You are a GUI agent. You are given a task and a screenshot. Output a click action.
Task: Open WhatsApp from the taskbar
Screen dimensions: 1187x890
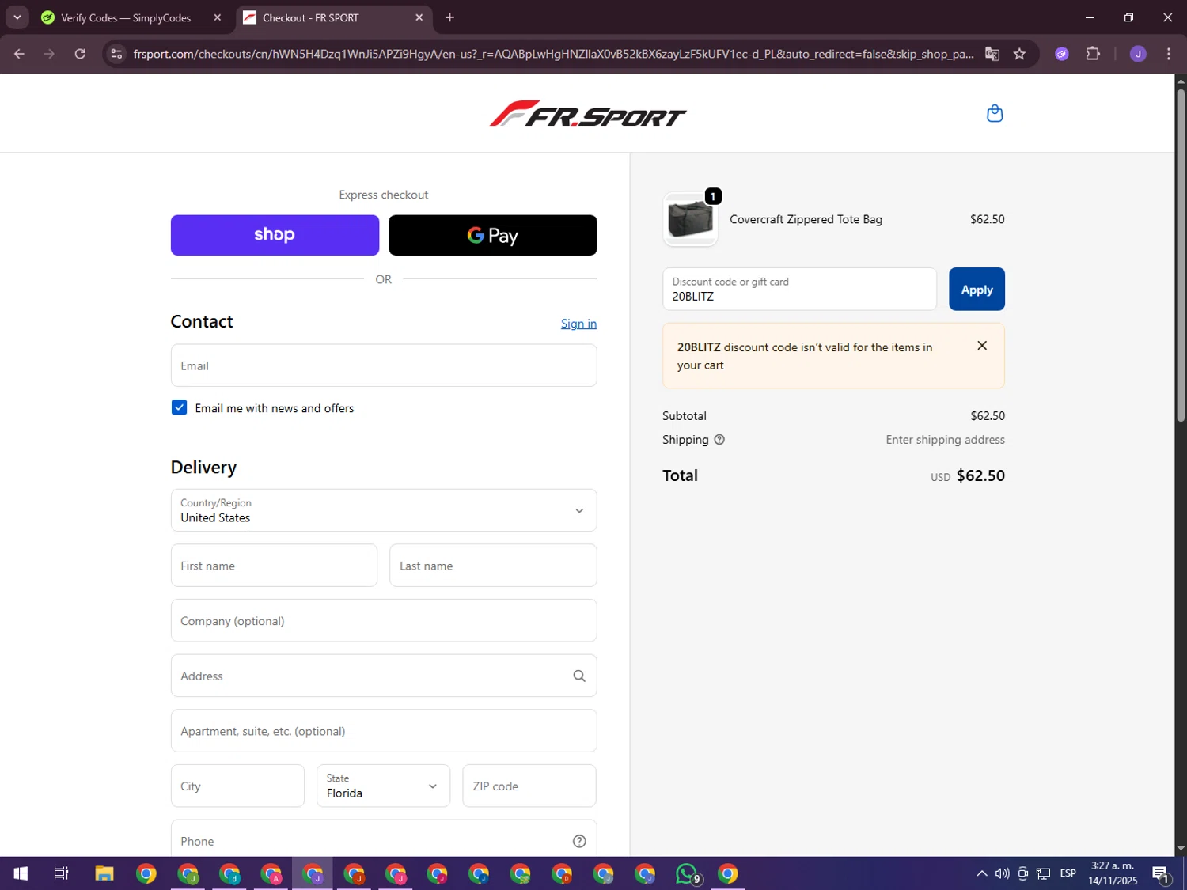click(688, 873)
